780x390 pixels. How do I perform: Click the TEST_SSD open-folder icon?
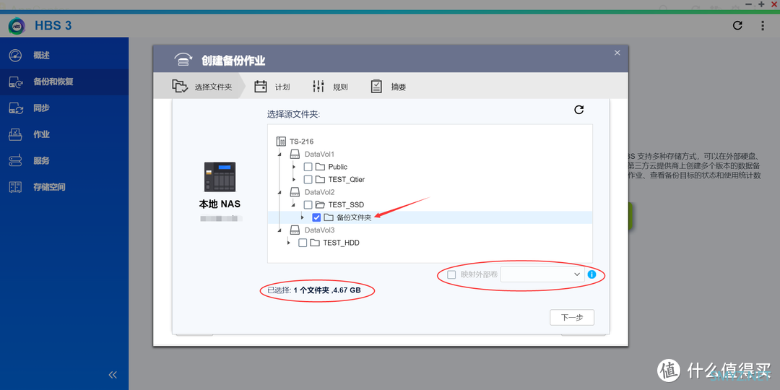click(x=320, y=205)
